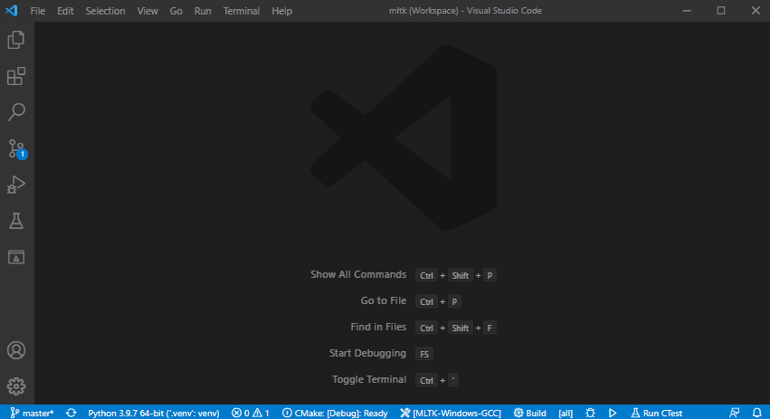Click CMake: [Debug]: Ready status item

tap(336, 413)
